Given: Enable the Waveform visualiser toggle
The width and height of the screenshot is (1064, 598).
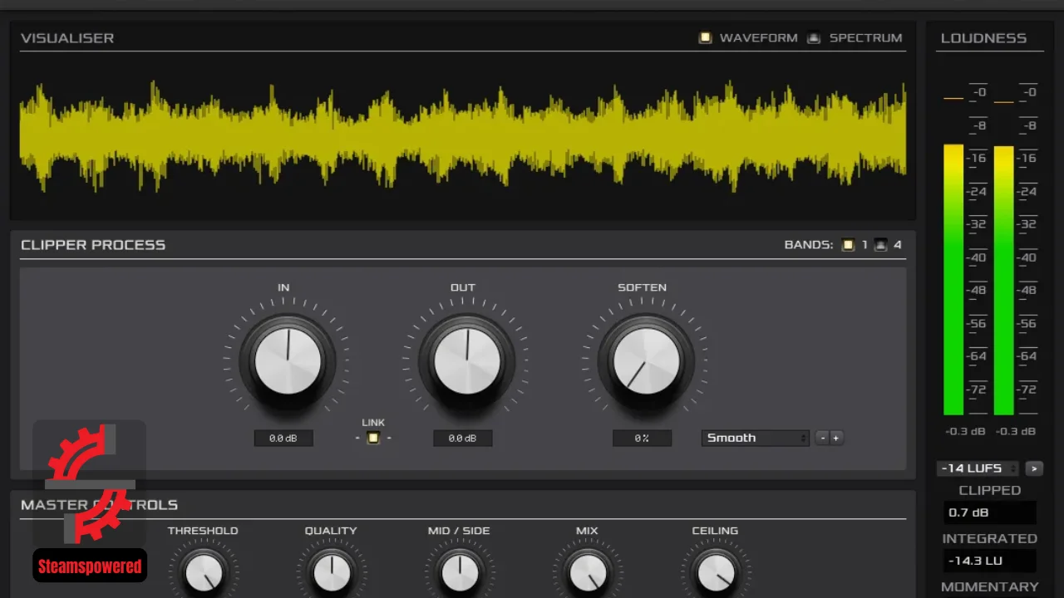Looking at the screenshot, I should pyautogui.click(x=706, y=37).
